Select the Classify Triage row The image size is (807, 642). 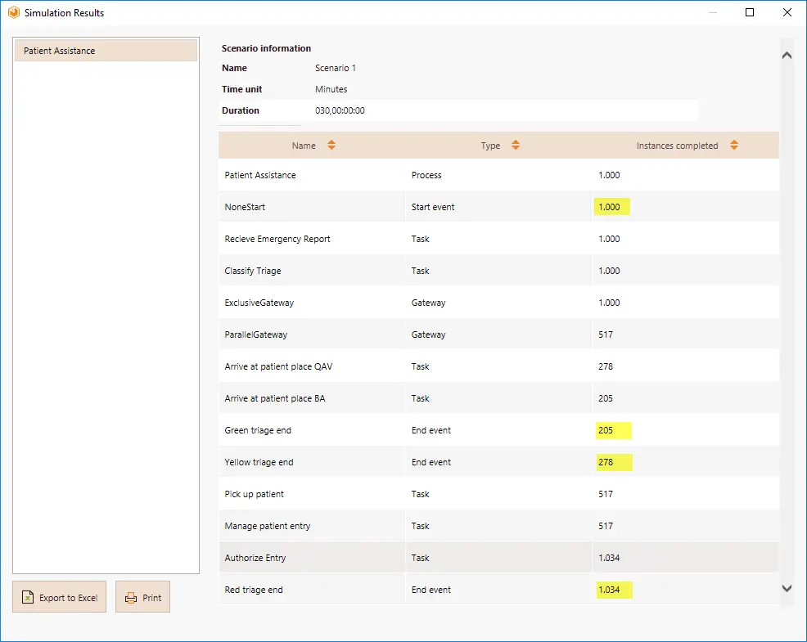(498, 271)
